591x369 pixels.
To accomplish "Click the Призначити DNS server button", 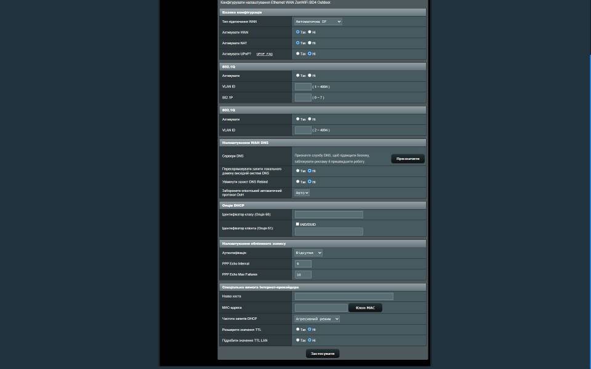I will 408,159.
